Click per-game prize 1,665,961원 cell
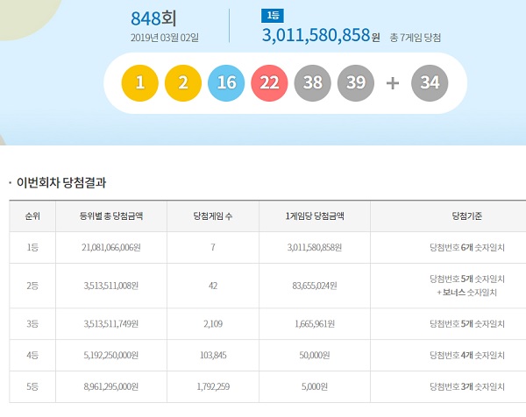The width and height of the screenshot is (526, 417). point(315,324)
